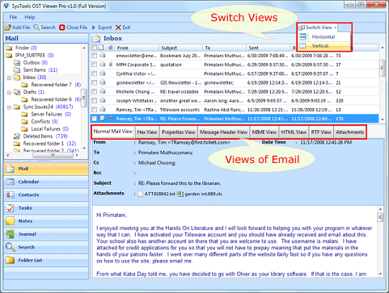Click the Export arrow icon

click(94, 27)
